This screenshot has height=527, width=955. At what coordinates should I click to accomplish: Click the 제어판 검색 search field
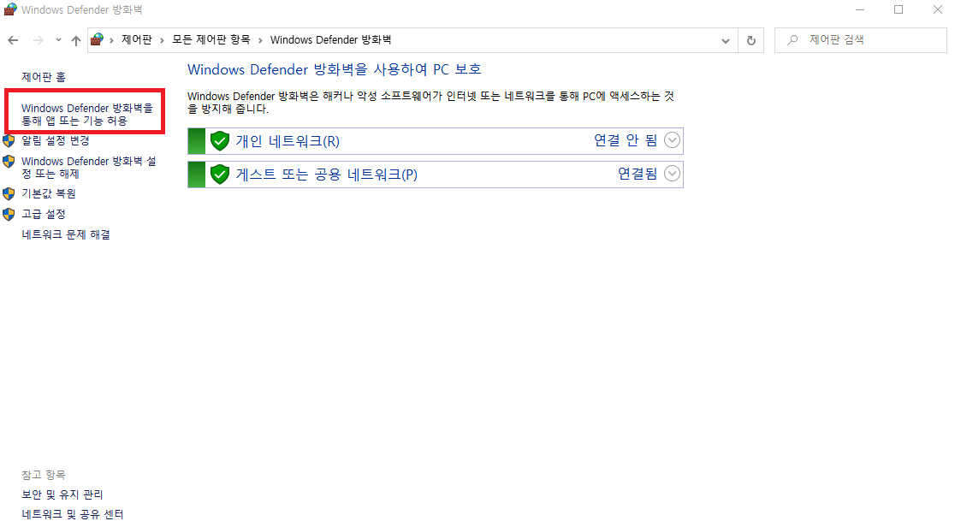861,39
